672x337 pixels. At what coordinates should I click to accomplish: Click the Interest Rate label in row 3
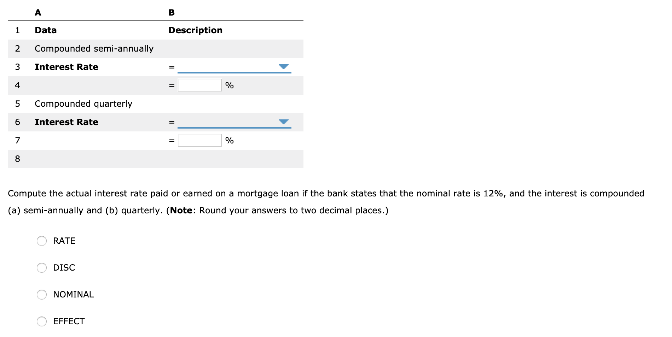click(x=66, y=67)
